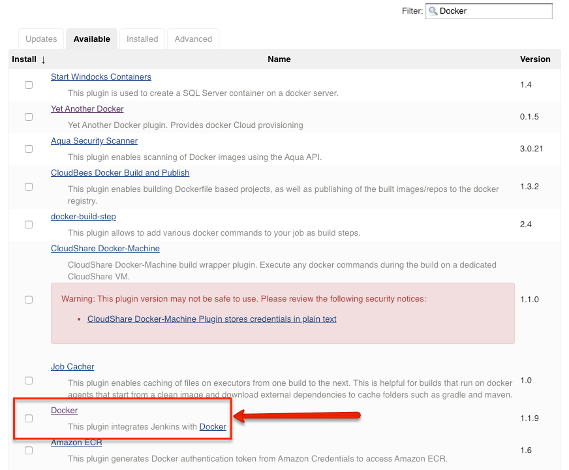The width and height of the screenshot is (569, 470).
Task: Open the Advanced tab
Action: click(192, 39)
